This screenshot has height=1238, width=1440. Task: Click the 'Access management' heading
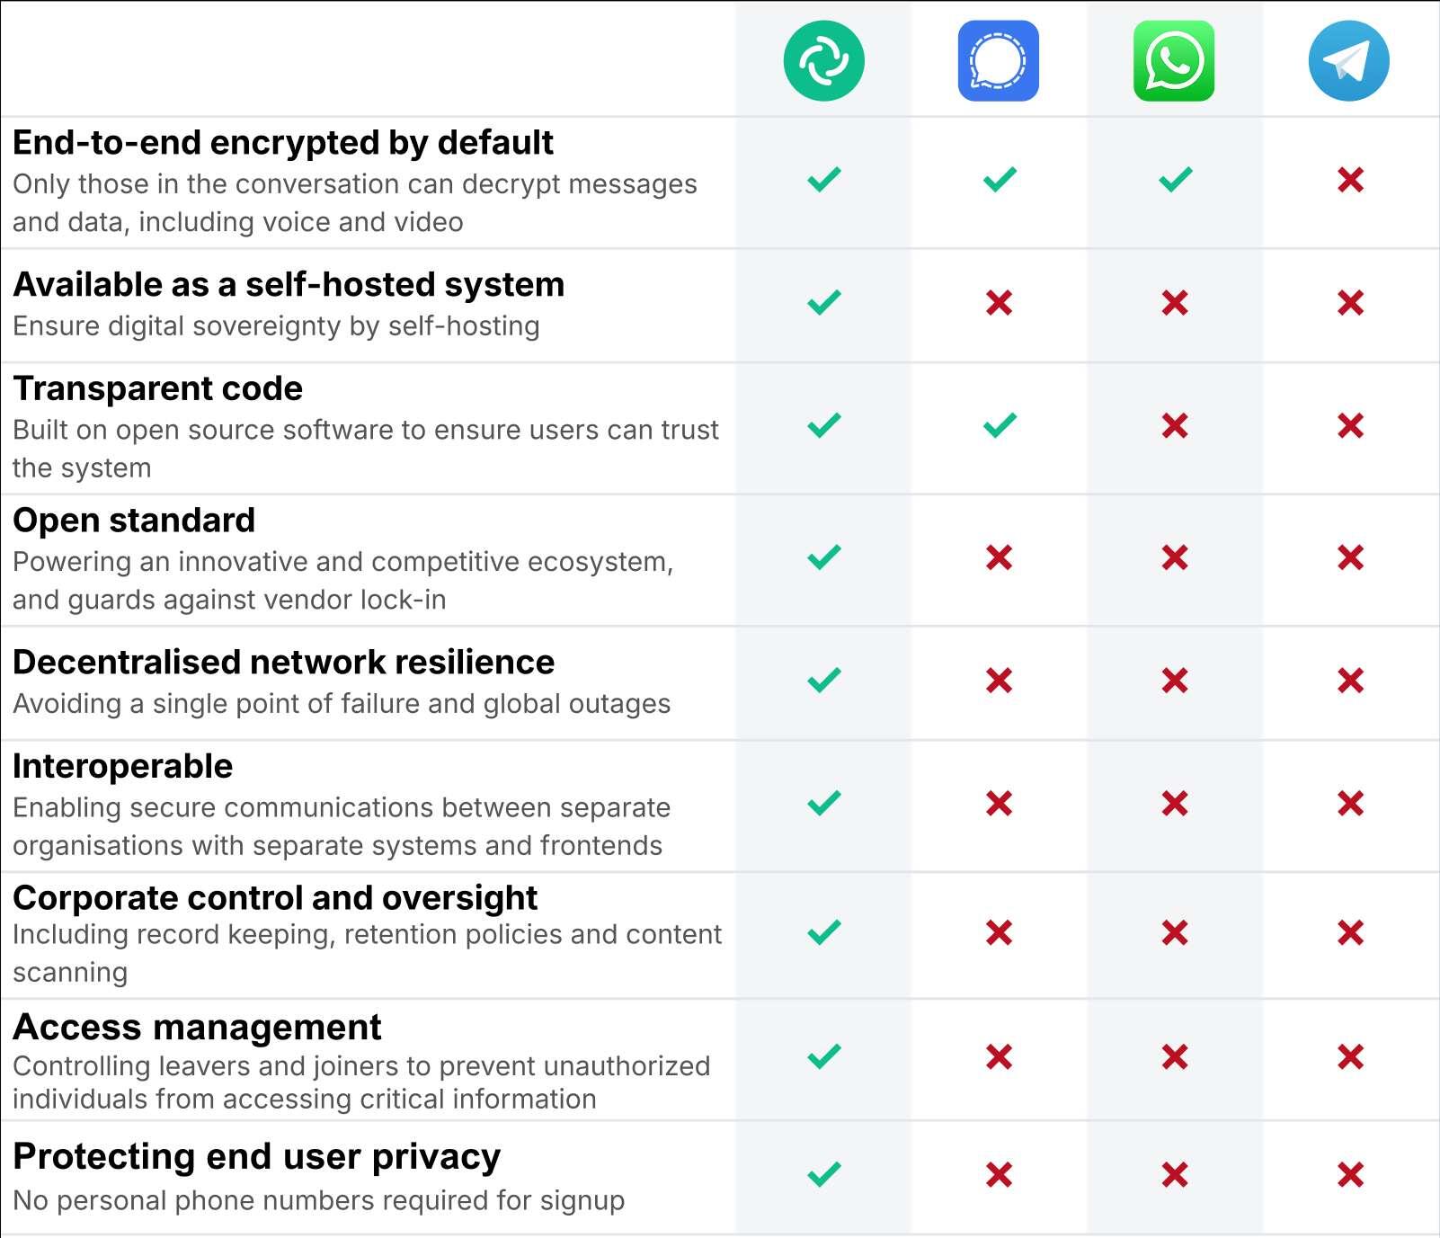(197, 1027)
